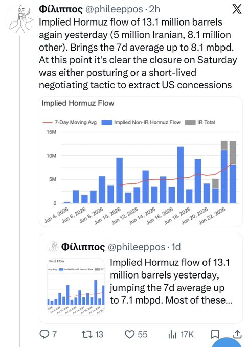
Task: Tap the blue floating compose button
Action: (227, 343)
